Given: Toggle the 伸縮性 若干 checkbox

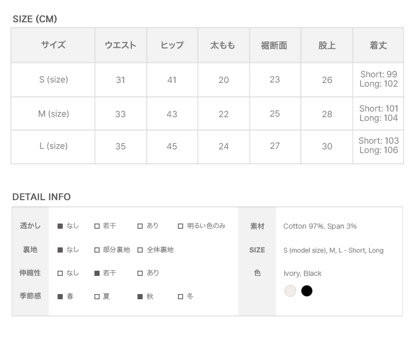Looking at the screenshot, I should tap(97, 273).
